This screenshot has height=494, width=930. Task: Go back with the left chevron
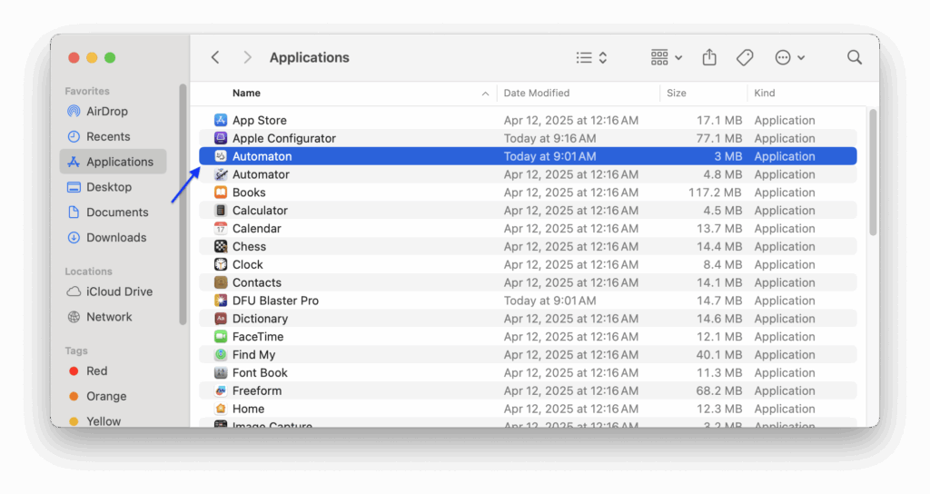(215, 57)
